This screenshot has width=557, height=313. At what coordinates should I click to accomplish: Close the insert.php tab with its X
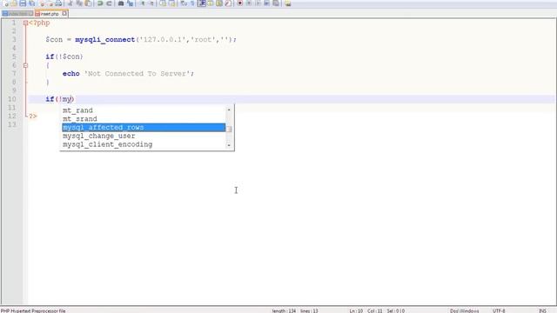[x=64, y=14]
